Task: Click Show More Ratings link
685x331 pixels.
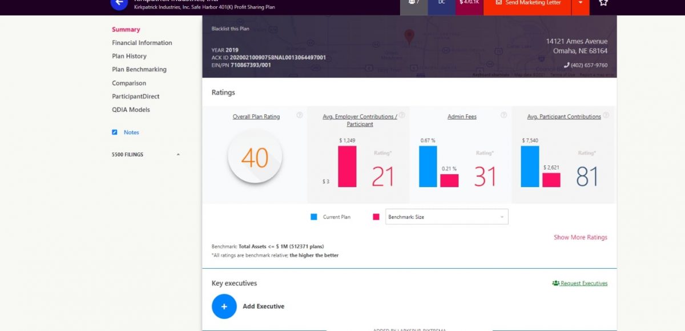Action: (x=580, y=237)
